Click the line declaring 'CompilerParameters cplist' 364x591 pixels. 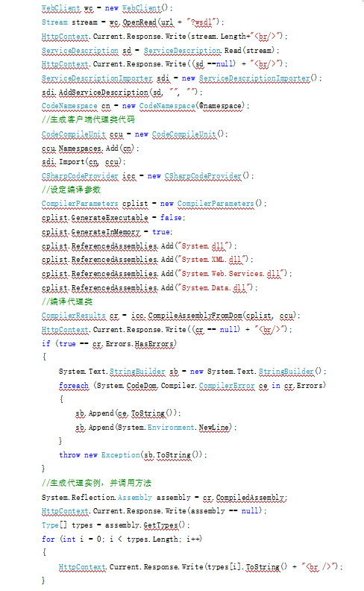click(154, 204)
